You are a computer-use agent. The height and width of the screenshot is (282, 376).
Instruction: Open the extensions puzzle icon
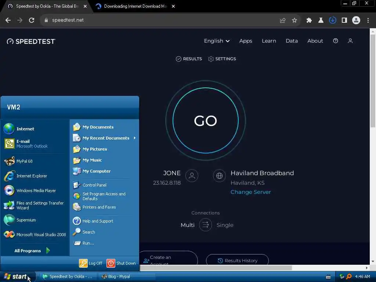click(309, 21)
